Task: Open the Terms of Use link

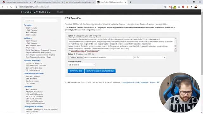Action: (x=154, y=83)
